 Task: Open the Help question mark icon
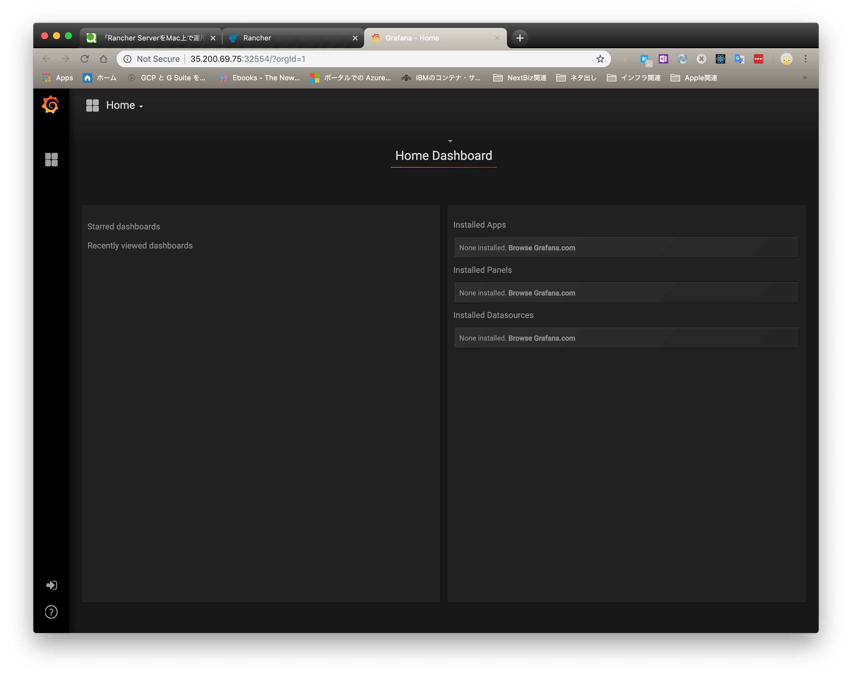(x=51, y=612)
